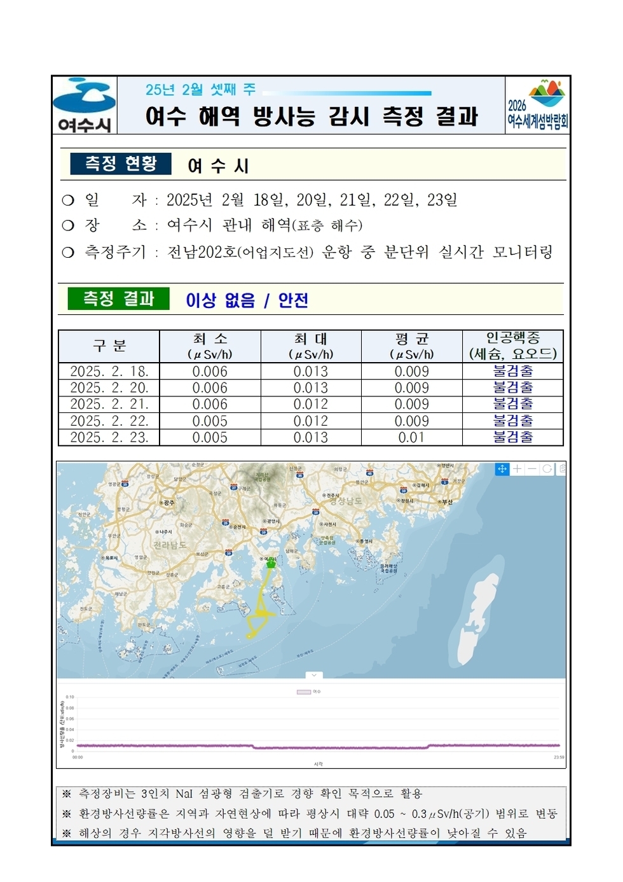
Task: Click the 광주 city label on the map
Action: coord(167,503)
